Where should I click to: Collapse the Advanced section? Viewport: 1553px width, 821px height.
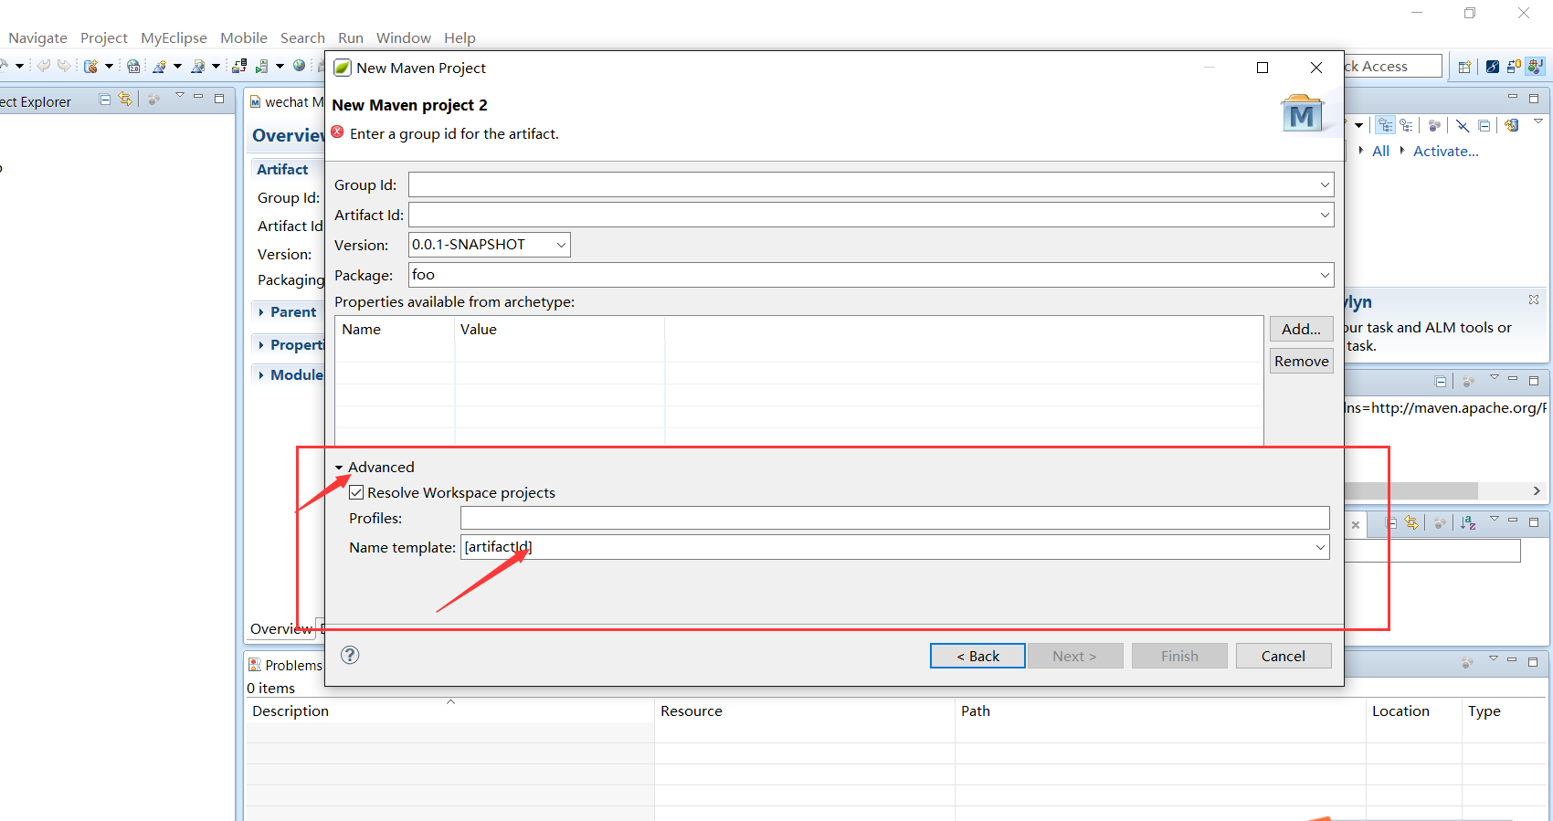click(339, 468)
